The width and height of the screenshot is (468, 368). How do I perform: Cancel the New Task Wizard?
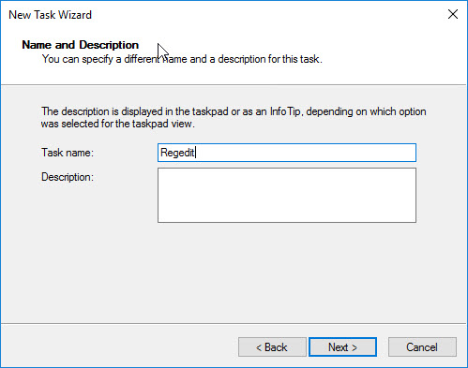click(422, 346)
